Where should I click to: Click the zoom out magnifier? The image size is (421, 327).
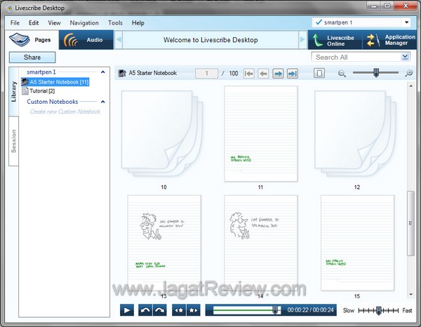tap(342, 73)
